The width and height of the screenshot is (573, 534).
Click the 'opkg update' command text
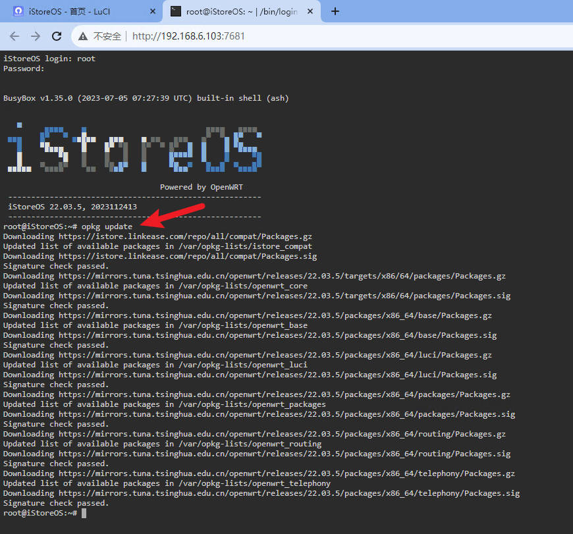tap(107, 227)
